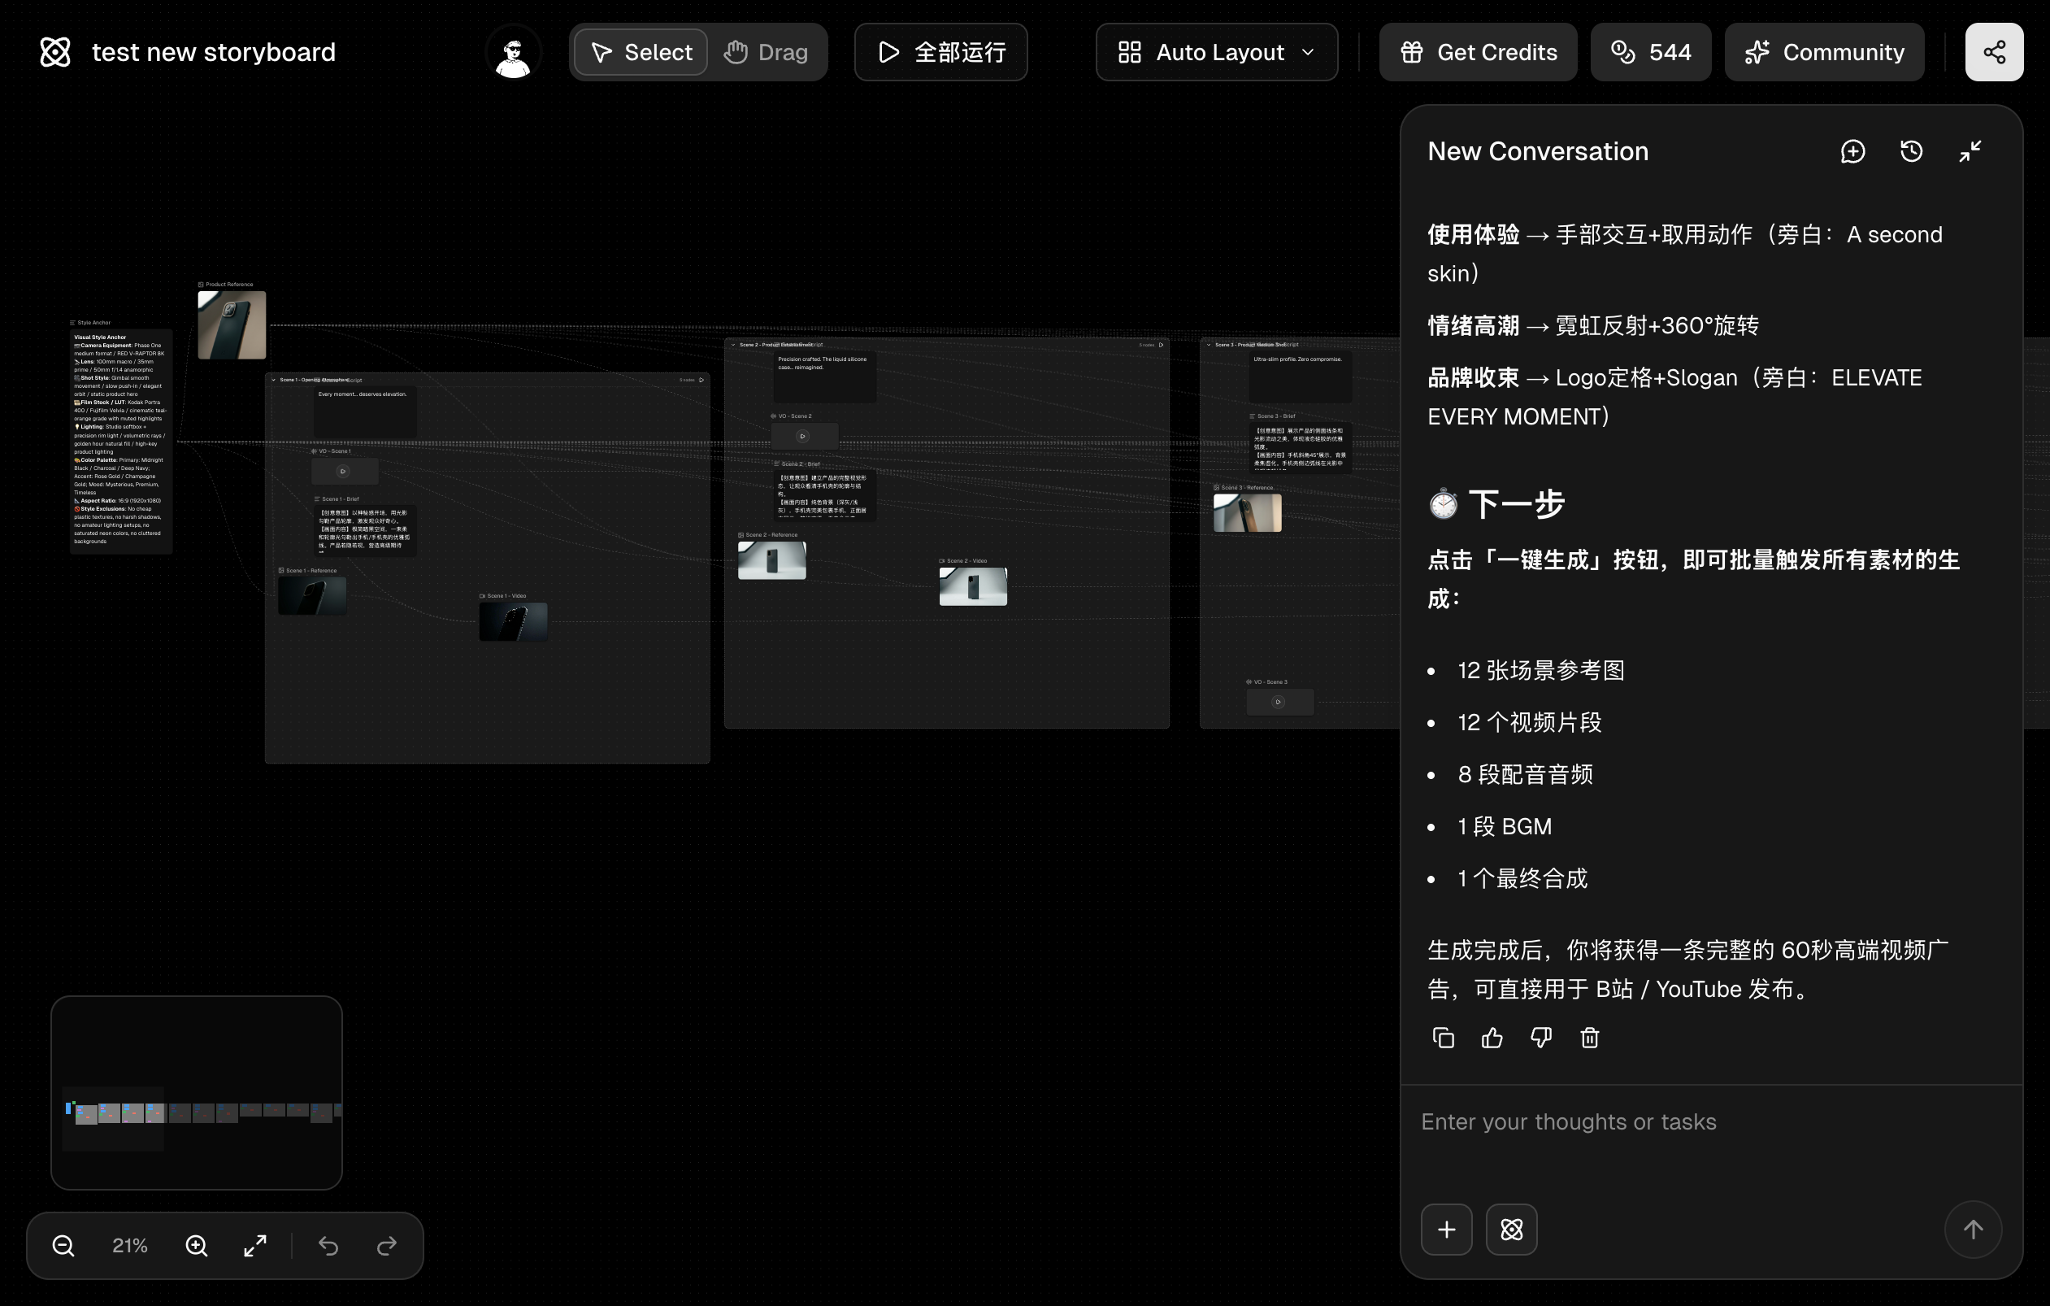Viewport: 2050px width, 1306px height.
Task: Run all nodes with 全部运行
Action: click(940, 52)
